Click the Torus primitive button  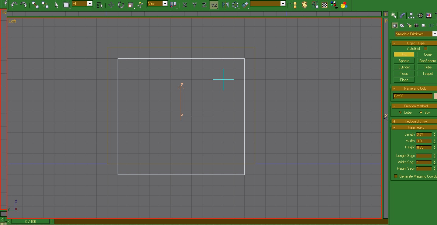404,74
